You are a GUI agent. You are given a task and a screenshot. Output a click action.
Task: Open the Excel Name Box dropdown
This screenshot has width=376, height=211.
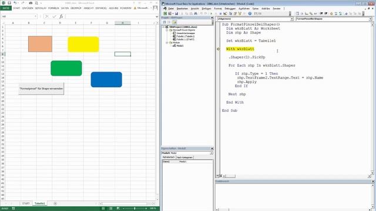(35, 16)
